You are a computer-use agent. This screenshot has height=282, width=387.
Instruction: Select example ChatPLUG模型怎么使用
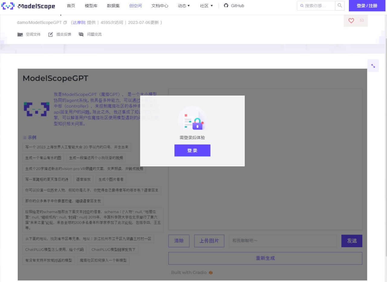tap(54, 250)
